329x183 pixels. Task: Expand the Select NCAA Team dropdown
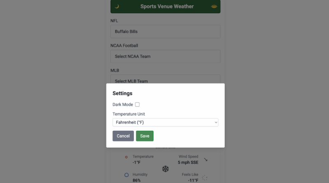[165, 56]
